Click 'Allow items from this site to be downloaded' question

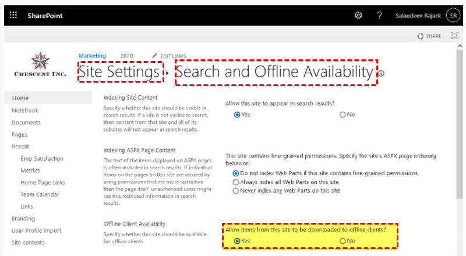click(x=305, y=230)
